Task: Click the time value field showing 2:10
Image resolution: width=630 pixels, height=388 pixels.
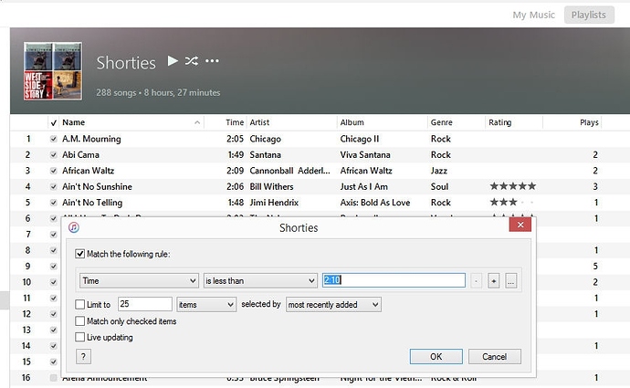Action: click(x=394, y=280)
